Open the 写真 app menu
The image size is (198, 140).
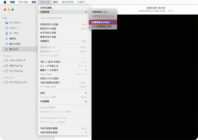(12, 2)
